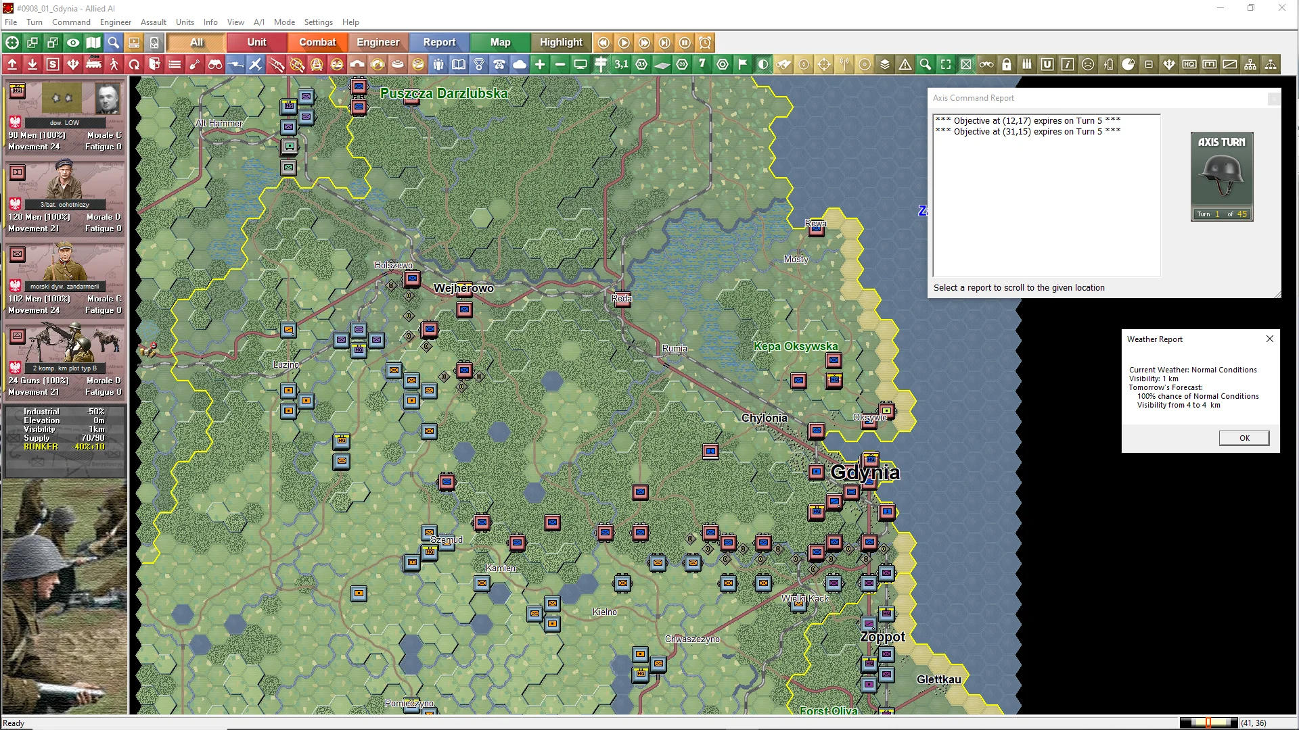1299x730 pixels.
Task: Expand the Settings menu
Action: click(318, 22)
